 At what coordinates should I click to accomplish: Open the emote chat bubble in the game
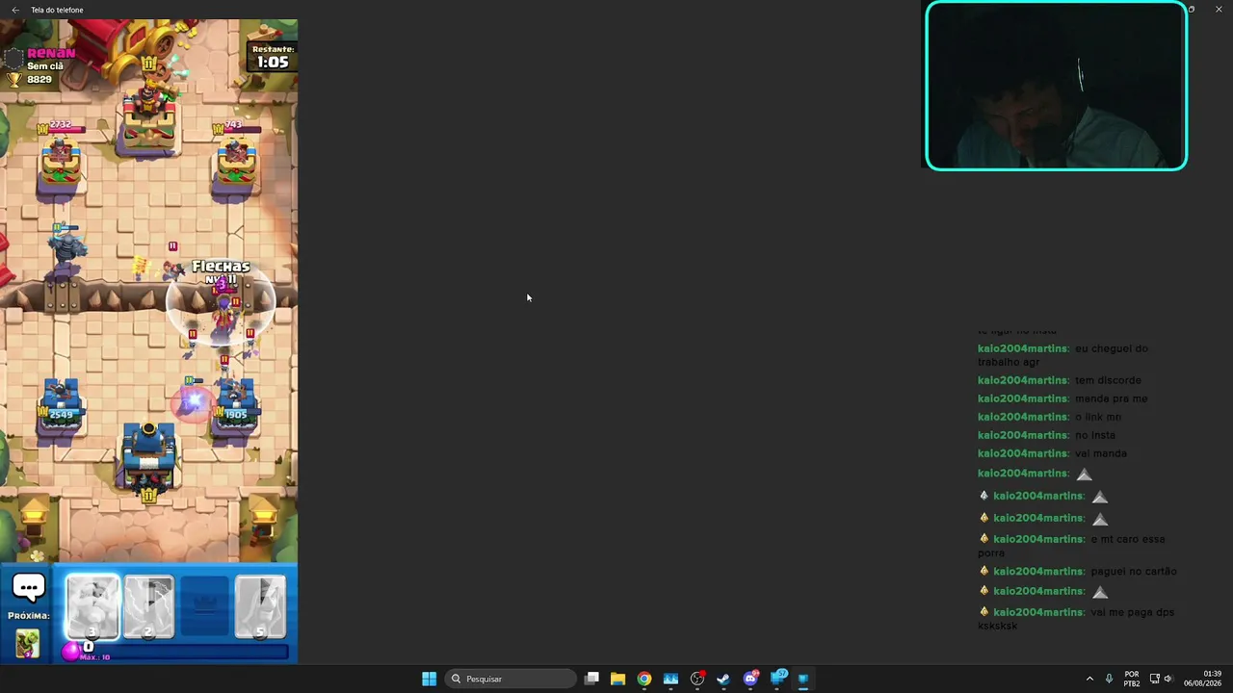(x=29, y=587)
